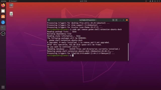Click the network icon in system tray
This screenshot has height=90, width=161.
tap(150, 1)
